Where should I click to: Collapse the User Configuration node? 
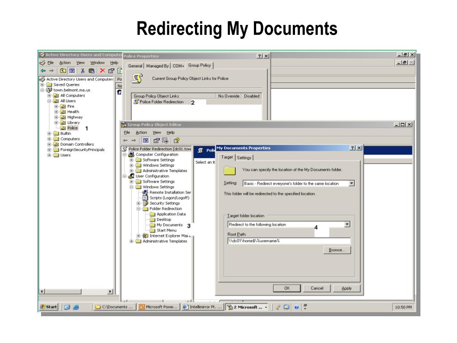(125, 176)
